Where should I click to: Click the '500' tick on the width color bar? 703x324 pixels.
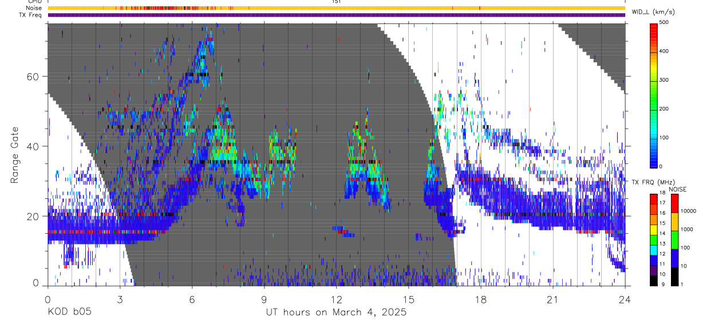(664, 23)
